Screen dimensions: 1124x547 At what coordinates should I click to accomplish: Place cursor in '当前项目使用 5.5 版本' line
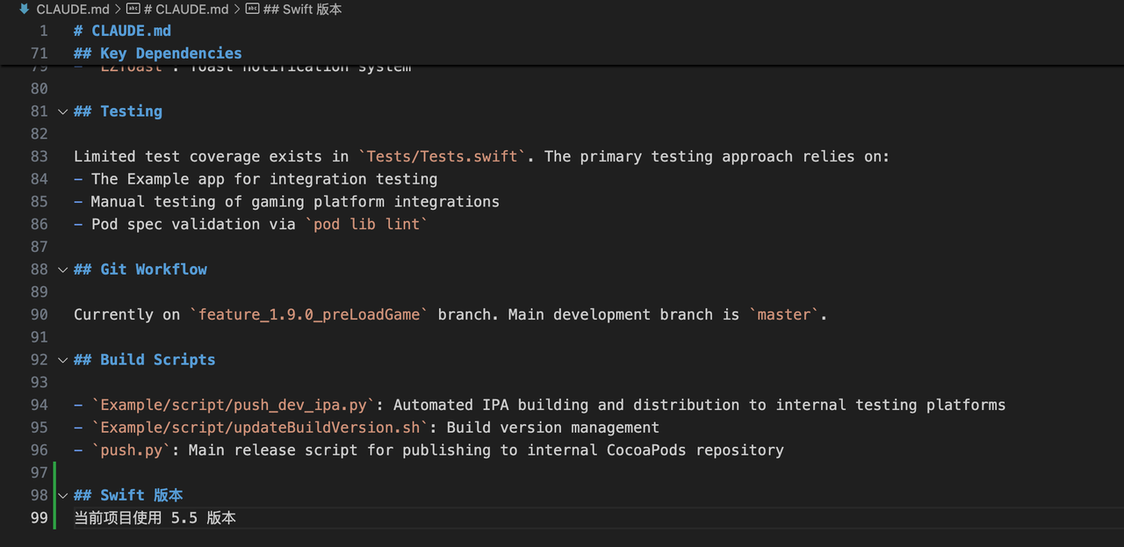click(x=155, y=518)
